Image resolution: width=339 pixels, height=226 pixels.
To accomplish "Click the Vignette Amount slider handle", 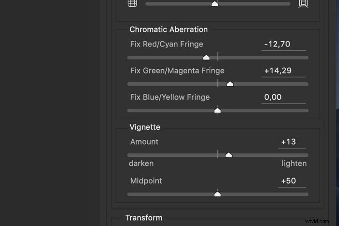I will click(x=229, y=155).
